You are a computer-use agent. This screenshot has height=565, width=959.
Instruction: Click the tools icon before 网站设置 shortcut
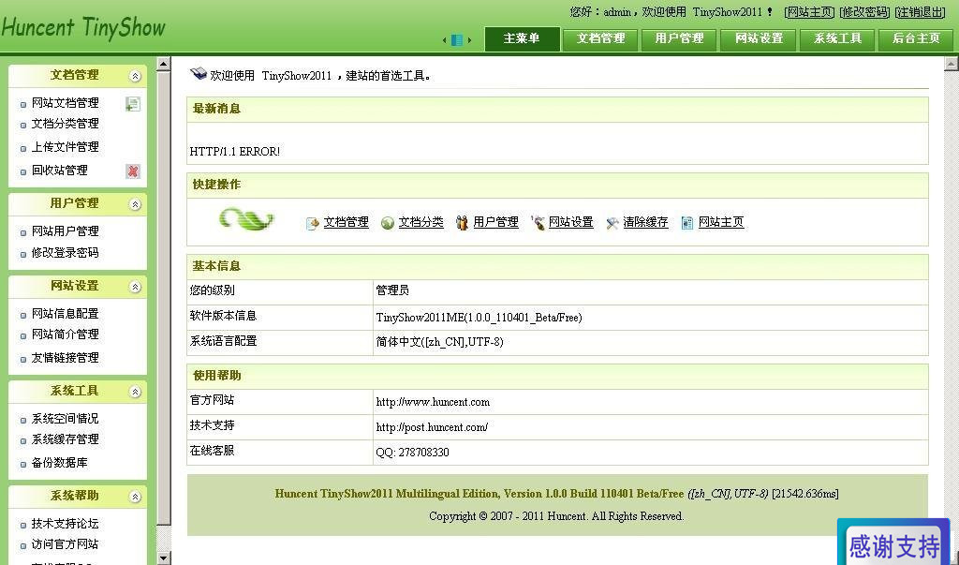click(539, 223)
